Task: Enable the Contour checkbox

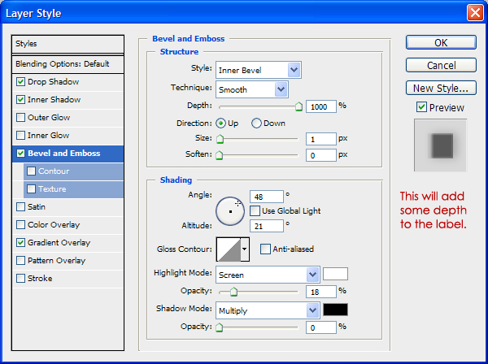Action: coord(31,171)
